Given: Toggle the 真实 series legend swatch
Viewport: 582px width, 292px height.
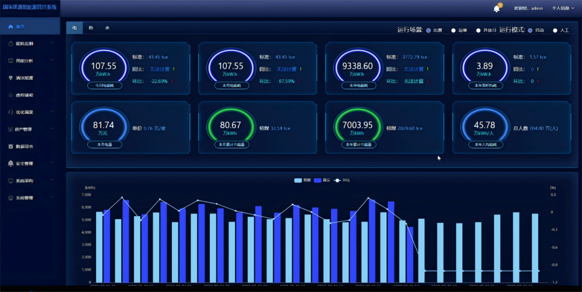Looking at the screenshot, I should (317, 180).
